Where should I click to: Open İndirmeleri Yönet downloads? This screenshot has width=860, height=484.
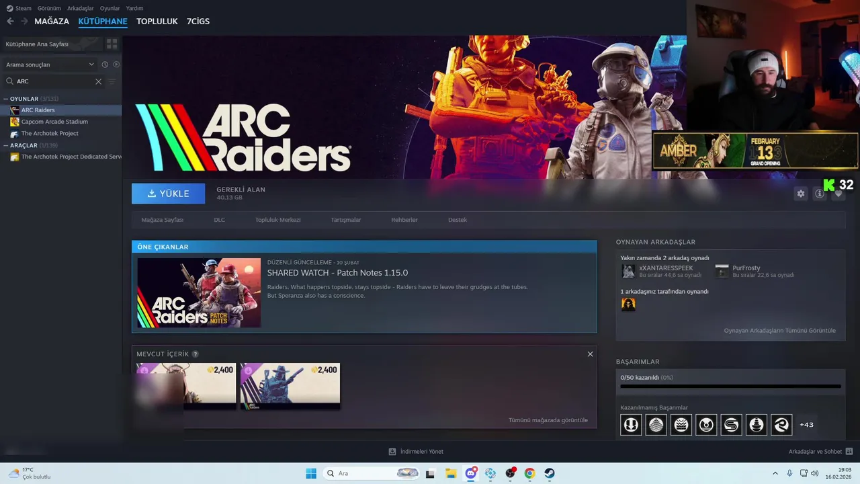(416, 452)
